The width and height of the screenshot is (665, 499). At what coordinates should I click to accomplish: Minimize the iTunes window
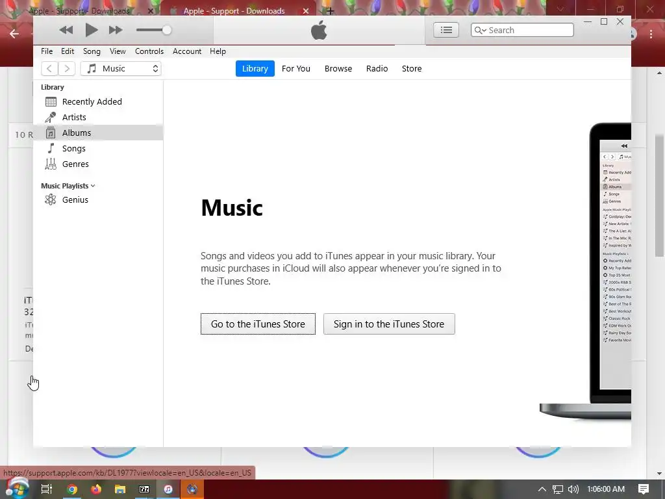coord(588,21)
